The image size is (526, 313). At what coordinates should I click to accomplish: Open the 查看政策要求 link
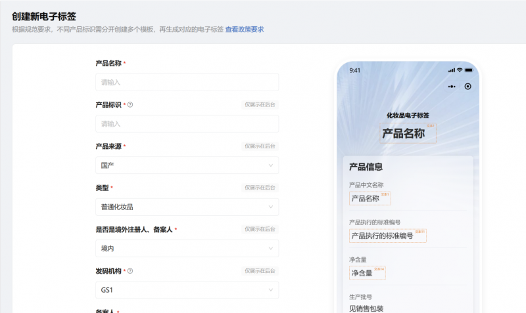coord(245,30)
